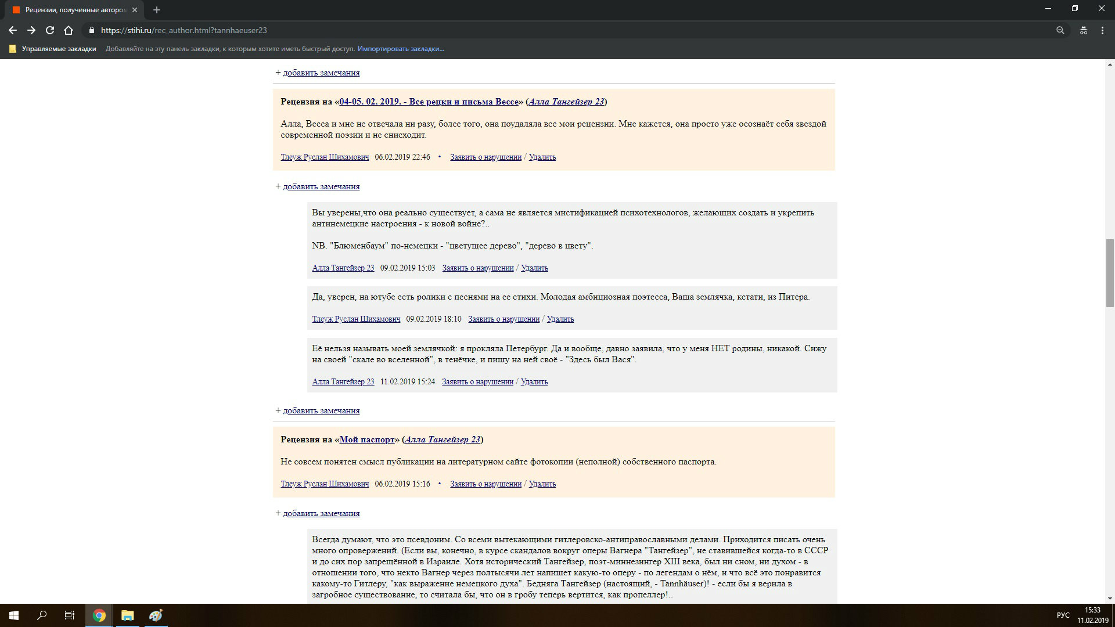Open the Chrome three-dot menu
1115x627 pixels.
coord(1102,30)
